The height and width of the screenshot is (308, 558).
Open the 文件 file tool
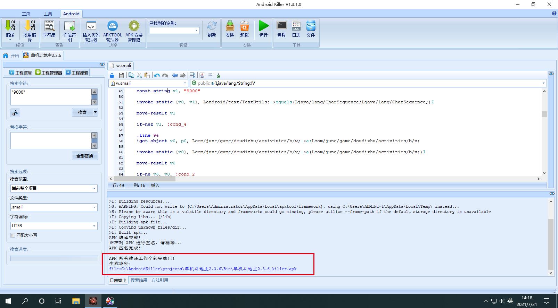pos(311,29)
